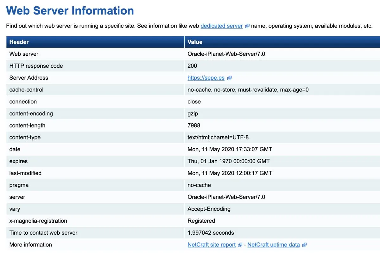Click the gzip value

(193, 114)
